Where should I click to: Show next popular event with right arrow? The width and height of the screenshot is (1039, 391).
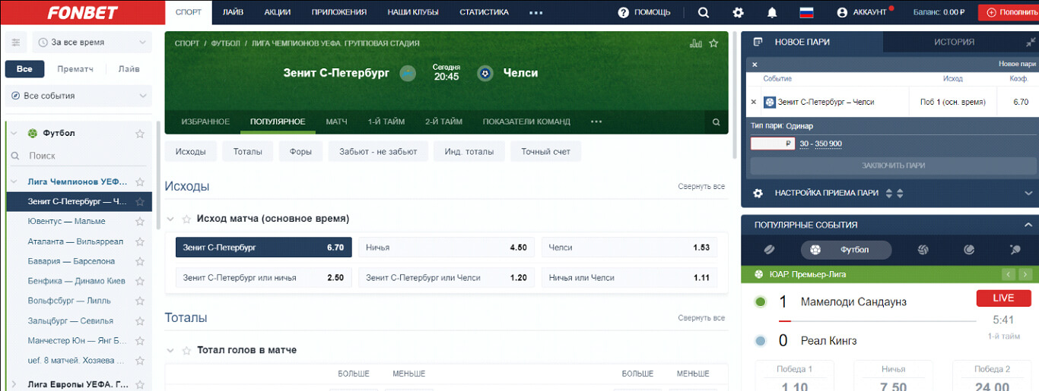[x=1025, y=274]
